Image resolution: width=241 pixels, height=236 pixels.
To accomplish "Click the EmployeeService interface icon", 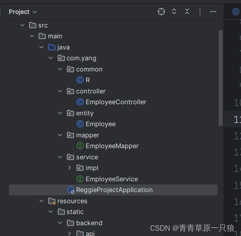I will 80,179.
